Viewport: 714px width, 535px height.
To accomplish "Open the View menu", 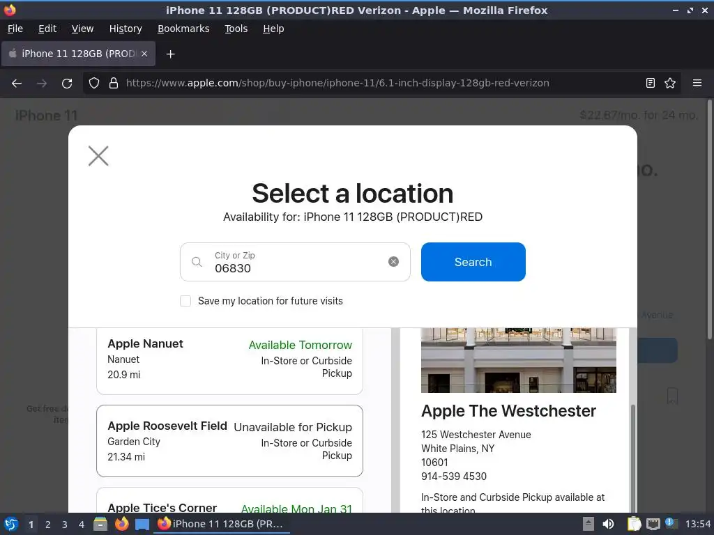I will coord(82,29).
